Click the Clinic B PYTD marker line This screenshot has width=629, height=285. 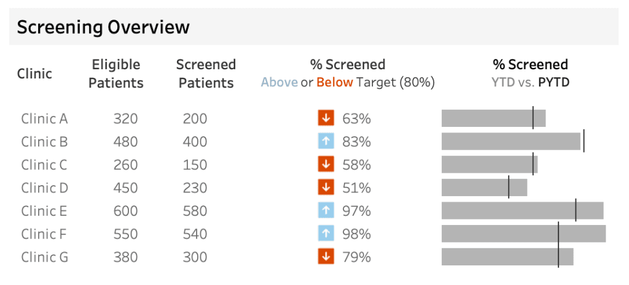pos(584,142)
